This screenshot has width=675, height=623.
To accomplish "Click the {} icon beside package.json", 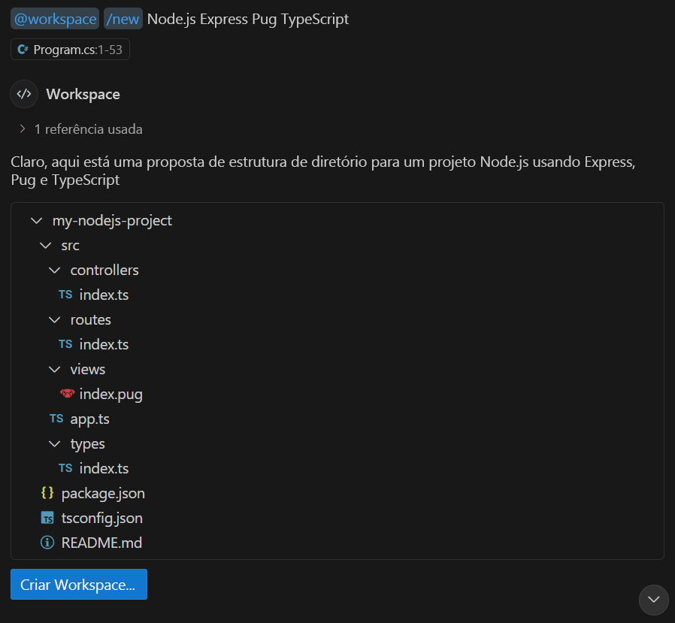I will click(47, 493).
